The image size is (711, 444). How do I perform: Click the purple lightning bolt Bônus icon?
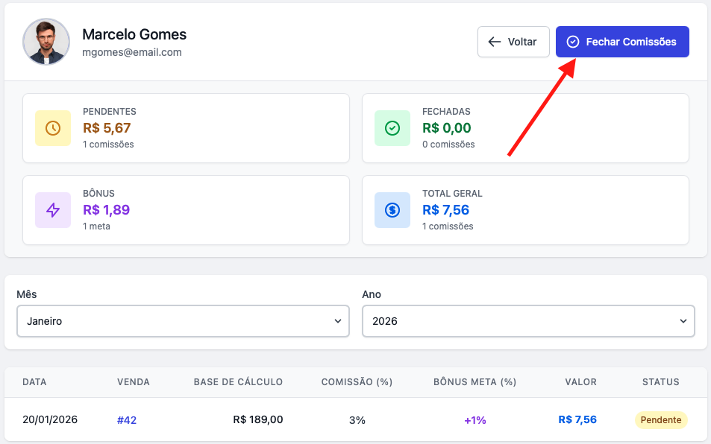[53, 210]
